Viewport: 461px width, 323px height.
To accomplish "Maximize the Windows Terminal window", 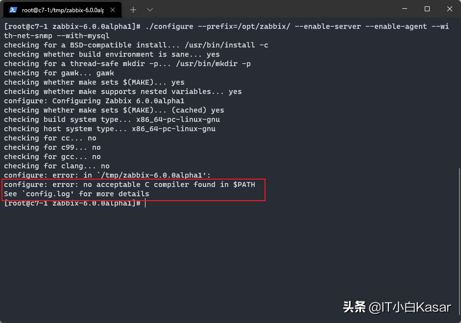I will [426, 9].
